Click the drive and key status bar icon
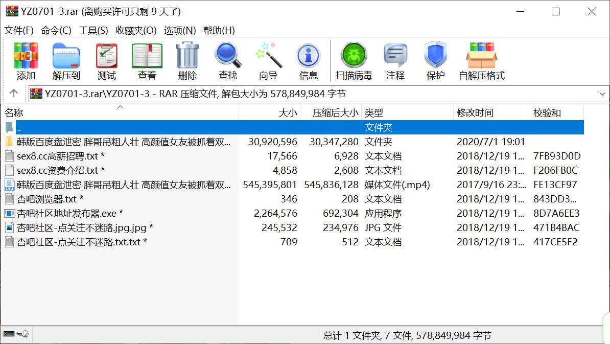 coord(16,334)
